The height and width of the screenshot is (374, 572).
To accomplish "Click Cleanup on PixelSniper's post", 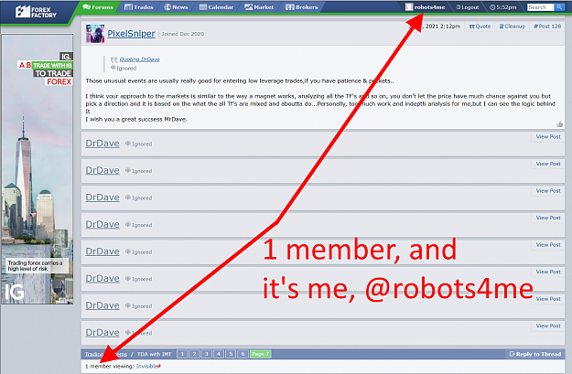I will tap(513, 27).
